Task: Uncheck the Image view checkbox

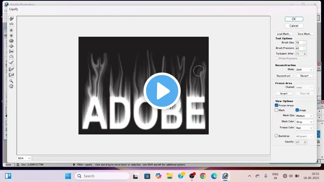Action: 297,110
